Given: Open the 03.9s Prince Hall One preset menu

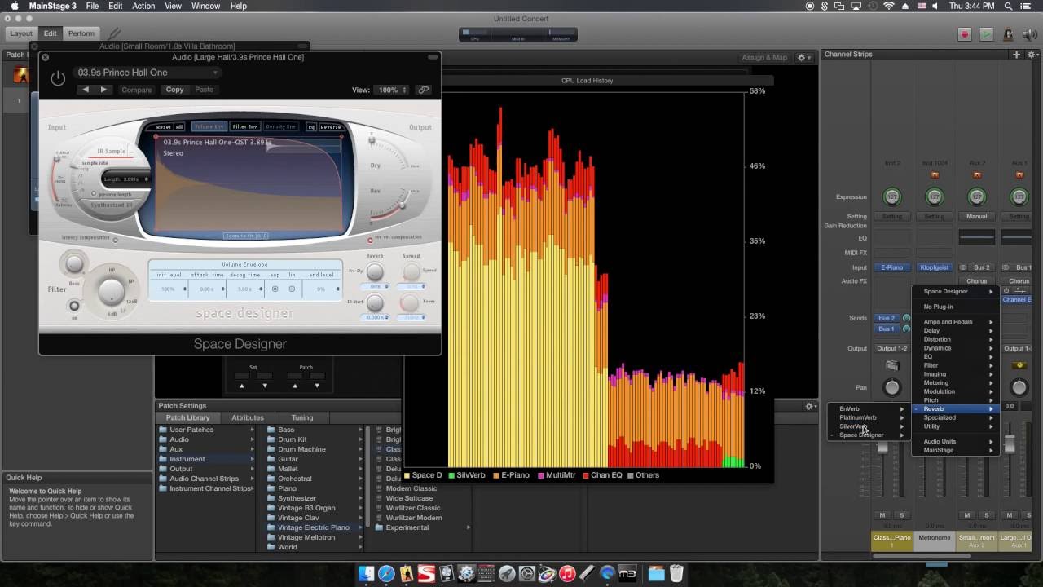Looking at the screenshot, I should tap(147, 73).
